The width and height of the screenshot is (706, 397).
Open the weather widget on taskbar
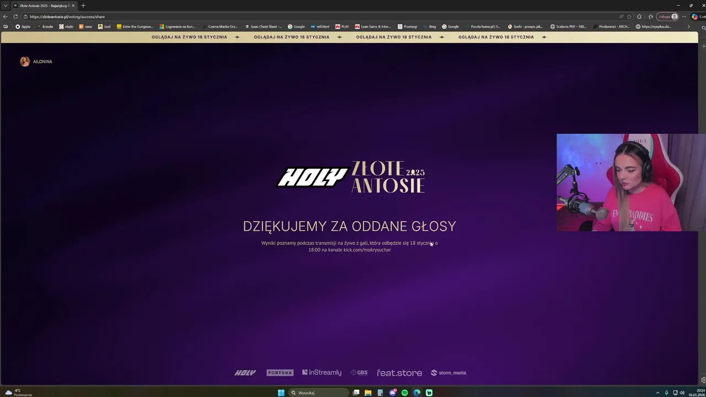(x=18, y=393)
